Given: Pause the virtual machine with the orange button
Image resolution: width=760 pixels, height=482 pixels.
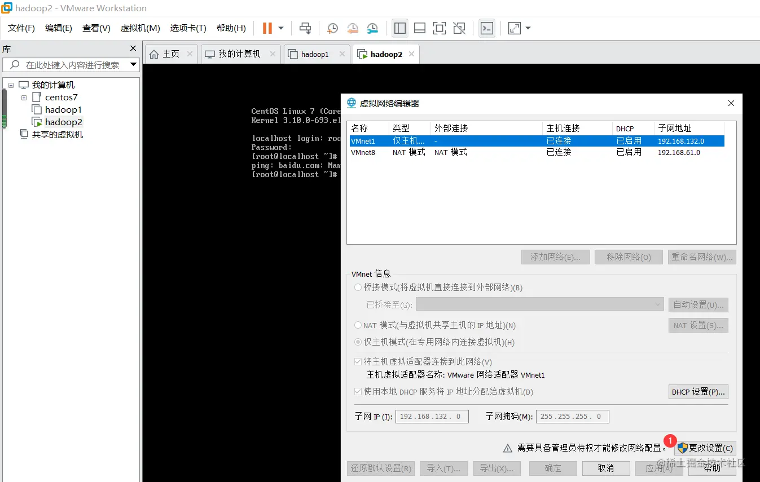Looking at the screenshot, I should [x=267, y=28].
